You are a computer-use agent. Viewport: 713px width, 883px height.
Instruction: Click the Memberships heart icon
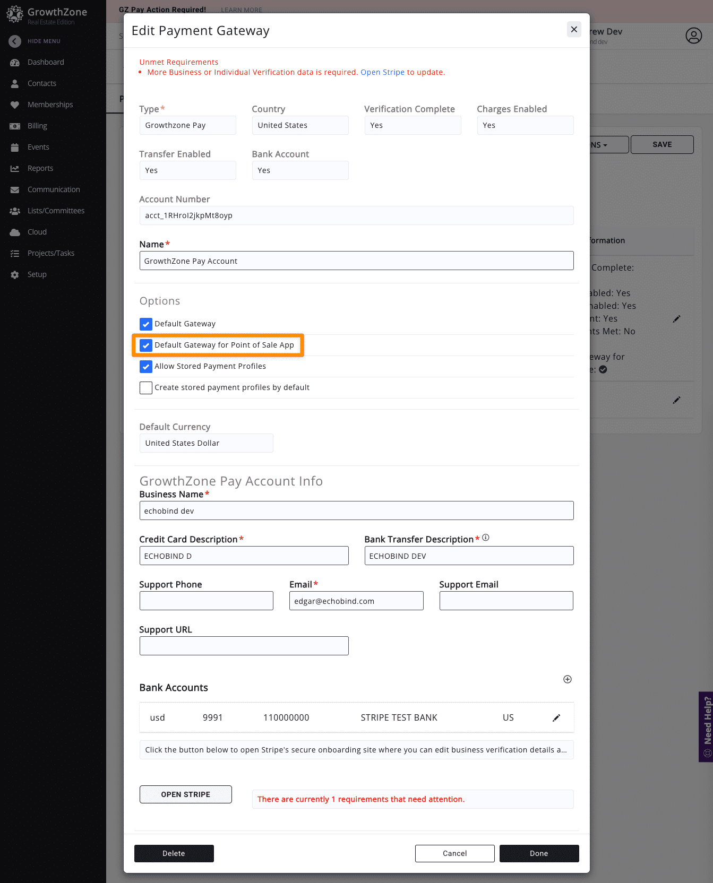(x=15, y=105)
